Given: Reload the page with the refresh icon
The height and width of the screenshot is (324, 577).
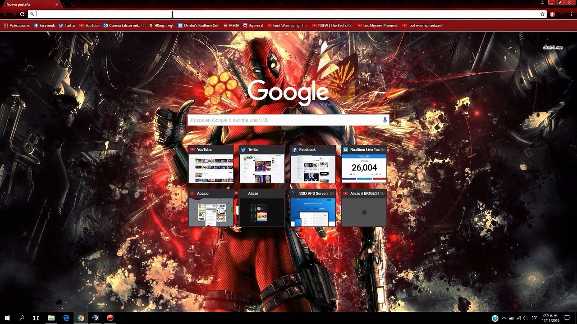Looking at the screenshot, I should [x=22, y=14].
